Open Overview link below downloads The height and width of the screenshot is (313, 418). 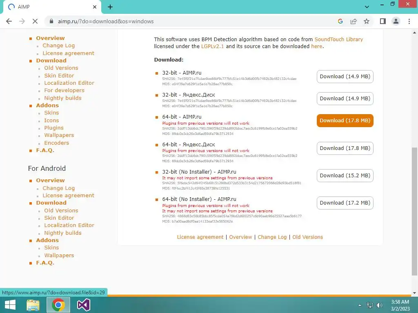[x=240, y=237]
